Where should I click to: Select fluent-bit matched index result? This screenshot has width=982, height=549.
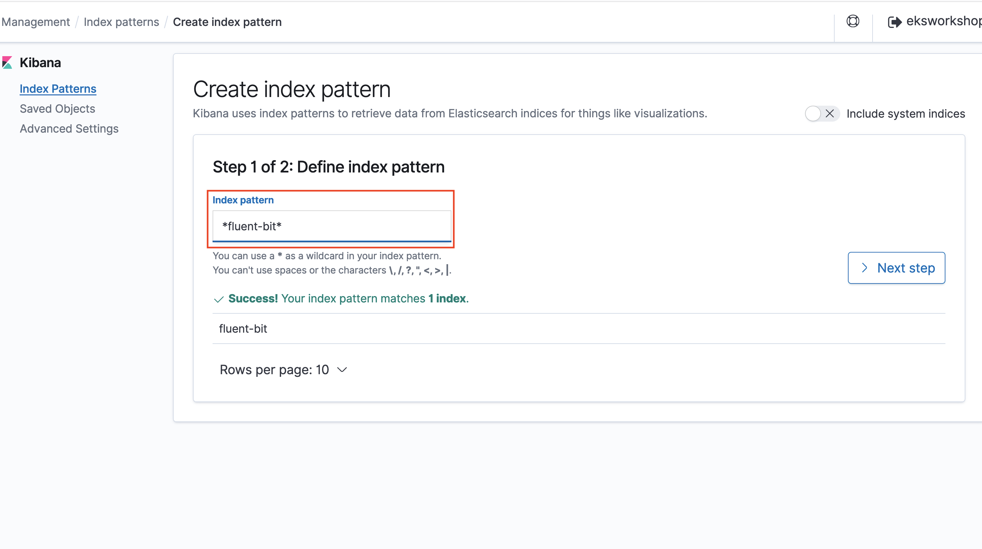pyautogui.click(x=243, y=329)
